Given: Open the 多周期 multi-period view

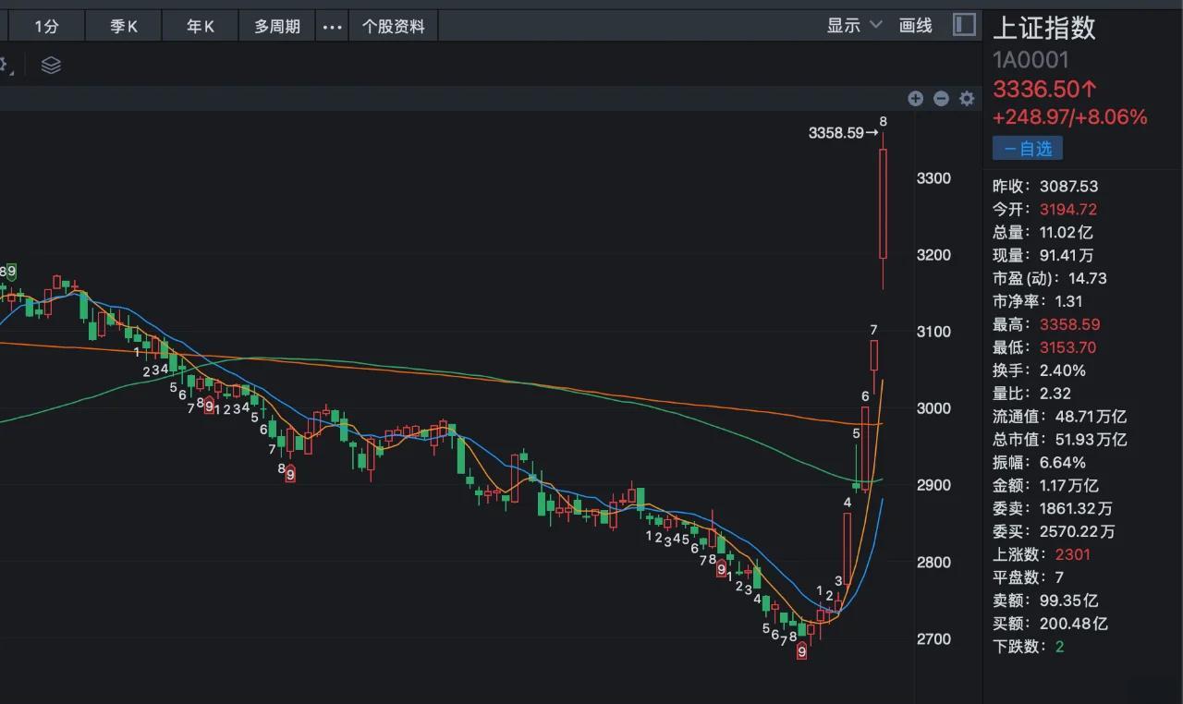Looking at the screenshot, I should (277, 27).
